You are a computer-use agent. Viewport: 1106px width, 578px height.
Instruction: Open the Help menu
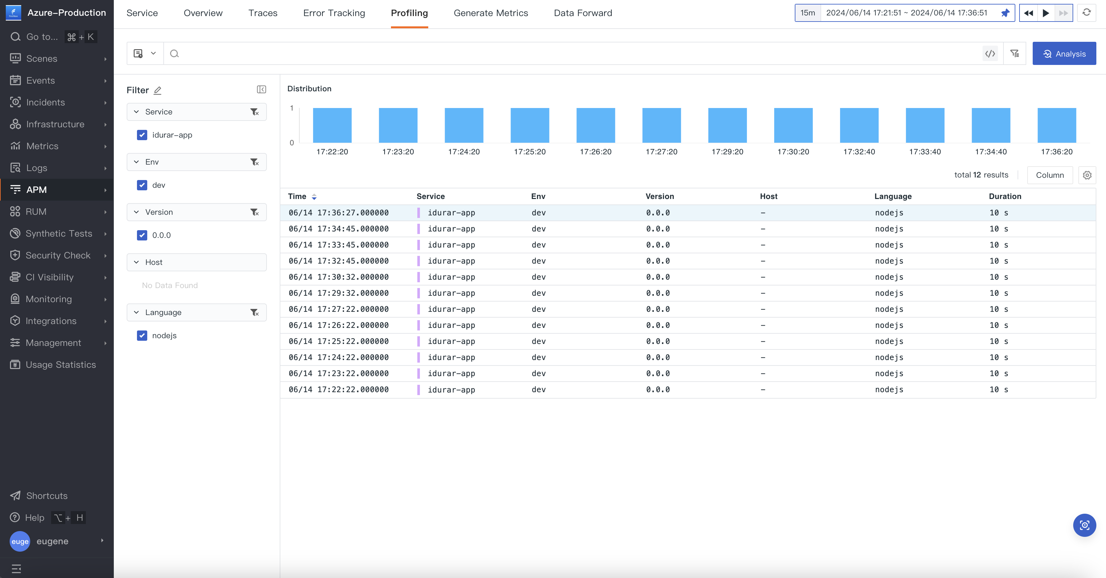pos(57,518)
